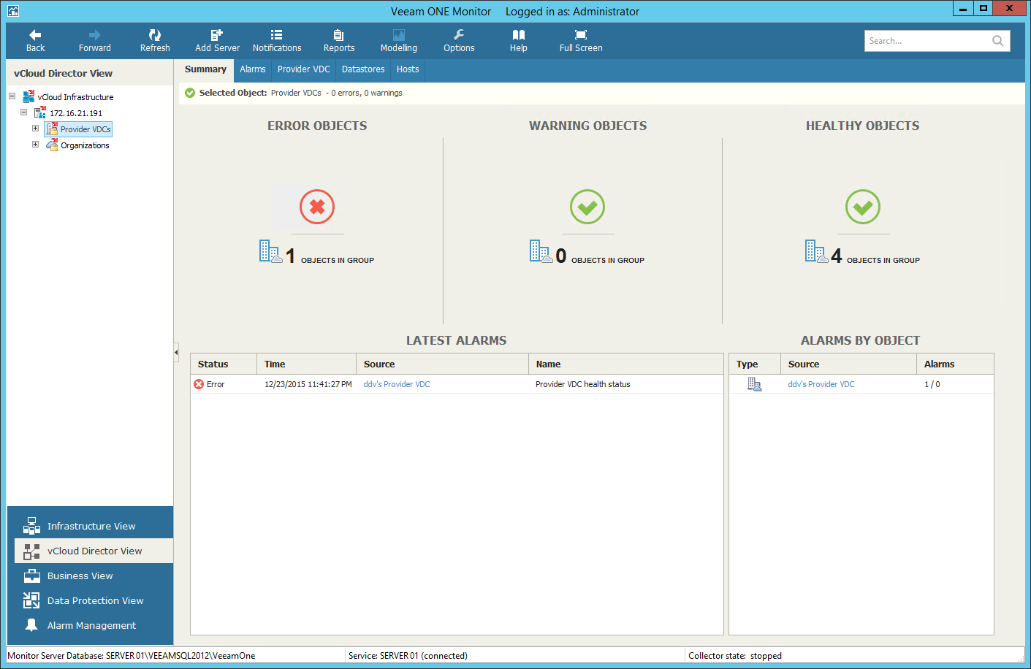Select Organizations in the tree
Screen dimensions: 1031x669
85,145
